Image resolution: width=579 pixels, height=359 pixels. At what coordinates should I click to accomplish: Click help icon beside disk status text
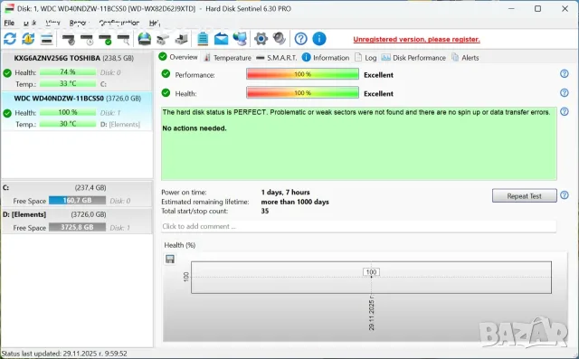[x=565, y=111]
